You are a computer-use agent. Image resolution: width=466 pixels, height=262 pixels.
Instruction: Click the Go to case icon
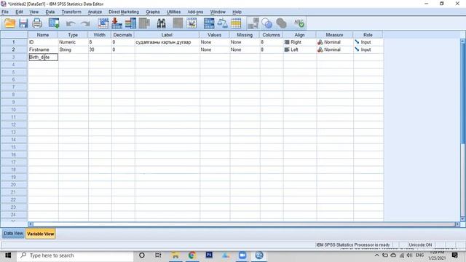[103, 23]
